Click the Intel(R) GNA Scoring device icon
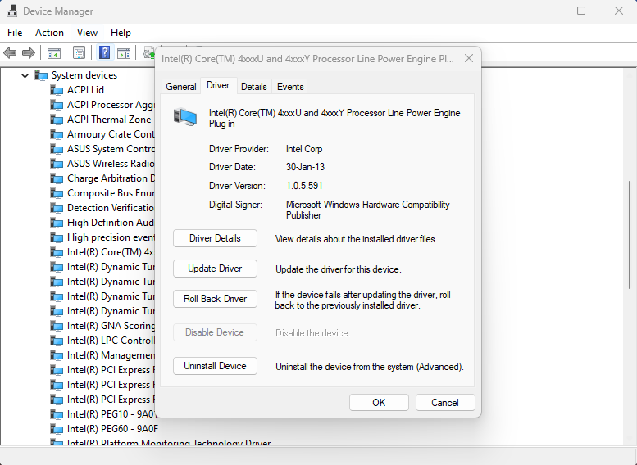 tap(57, 326)
